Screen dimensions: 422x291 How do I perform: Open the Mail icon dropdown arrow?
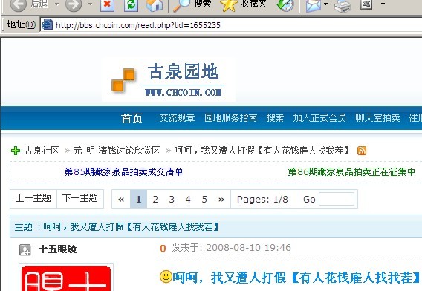click(x=325, y=4)
